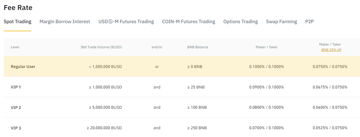Select the VIP 3 level row

pyautogui.click(x=16, y=128)
